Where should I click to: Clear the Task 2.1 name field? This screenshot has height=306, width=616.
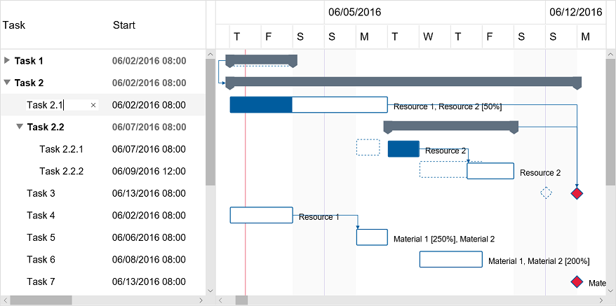click(94, 105)
